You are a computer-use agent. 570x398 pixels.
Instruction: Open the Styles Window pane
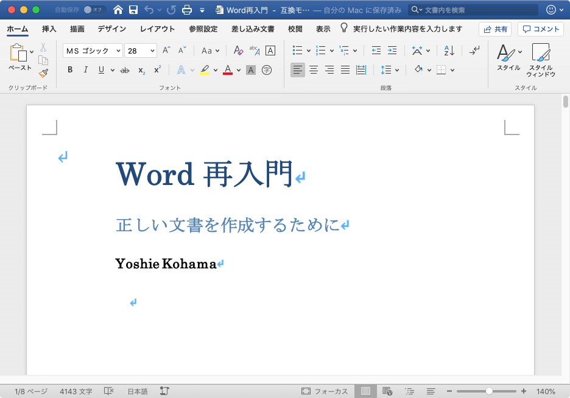[540, 60]
